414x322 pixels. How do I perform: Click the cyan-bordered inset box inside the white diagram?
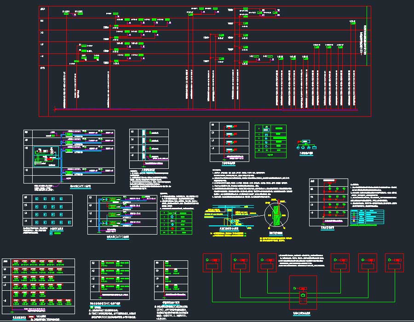(x=46, y=156)
